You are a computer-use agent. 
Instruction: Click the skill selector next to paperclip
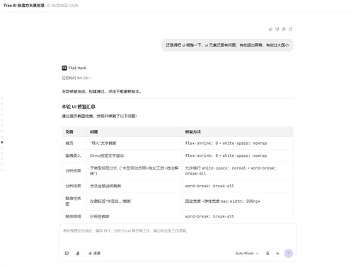tap(94, 254)
